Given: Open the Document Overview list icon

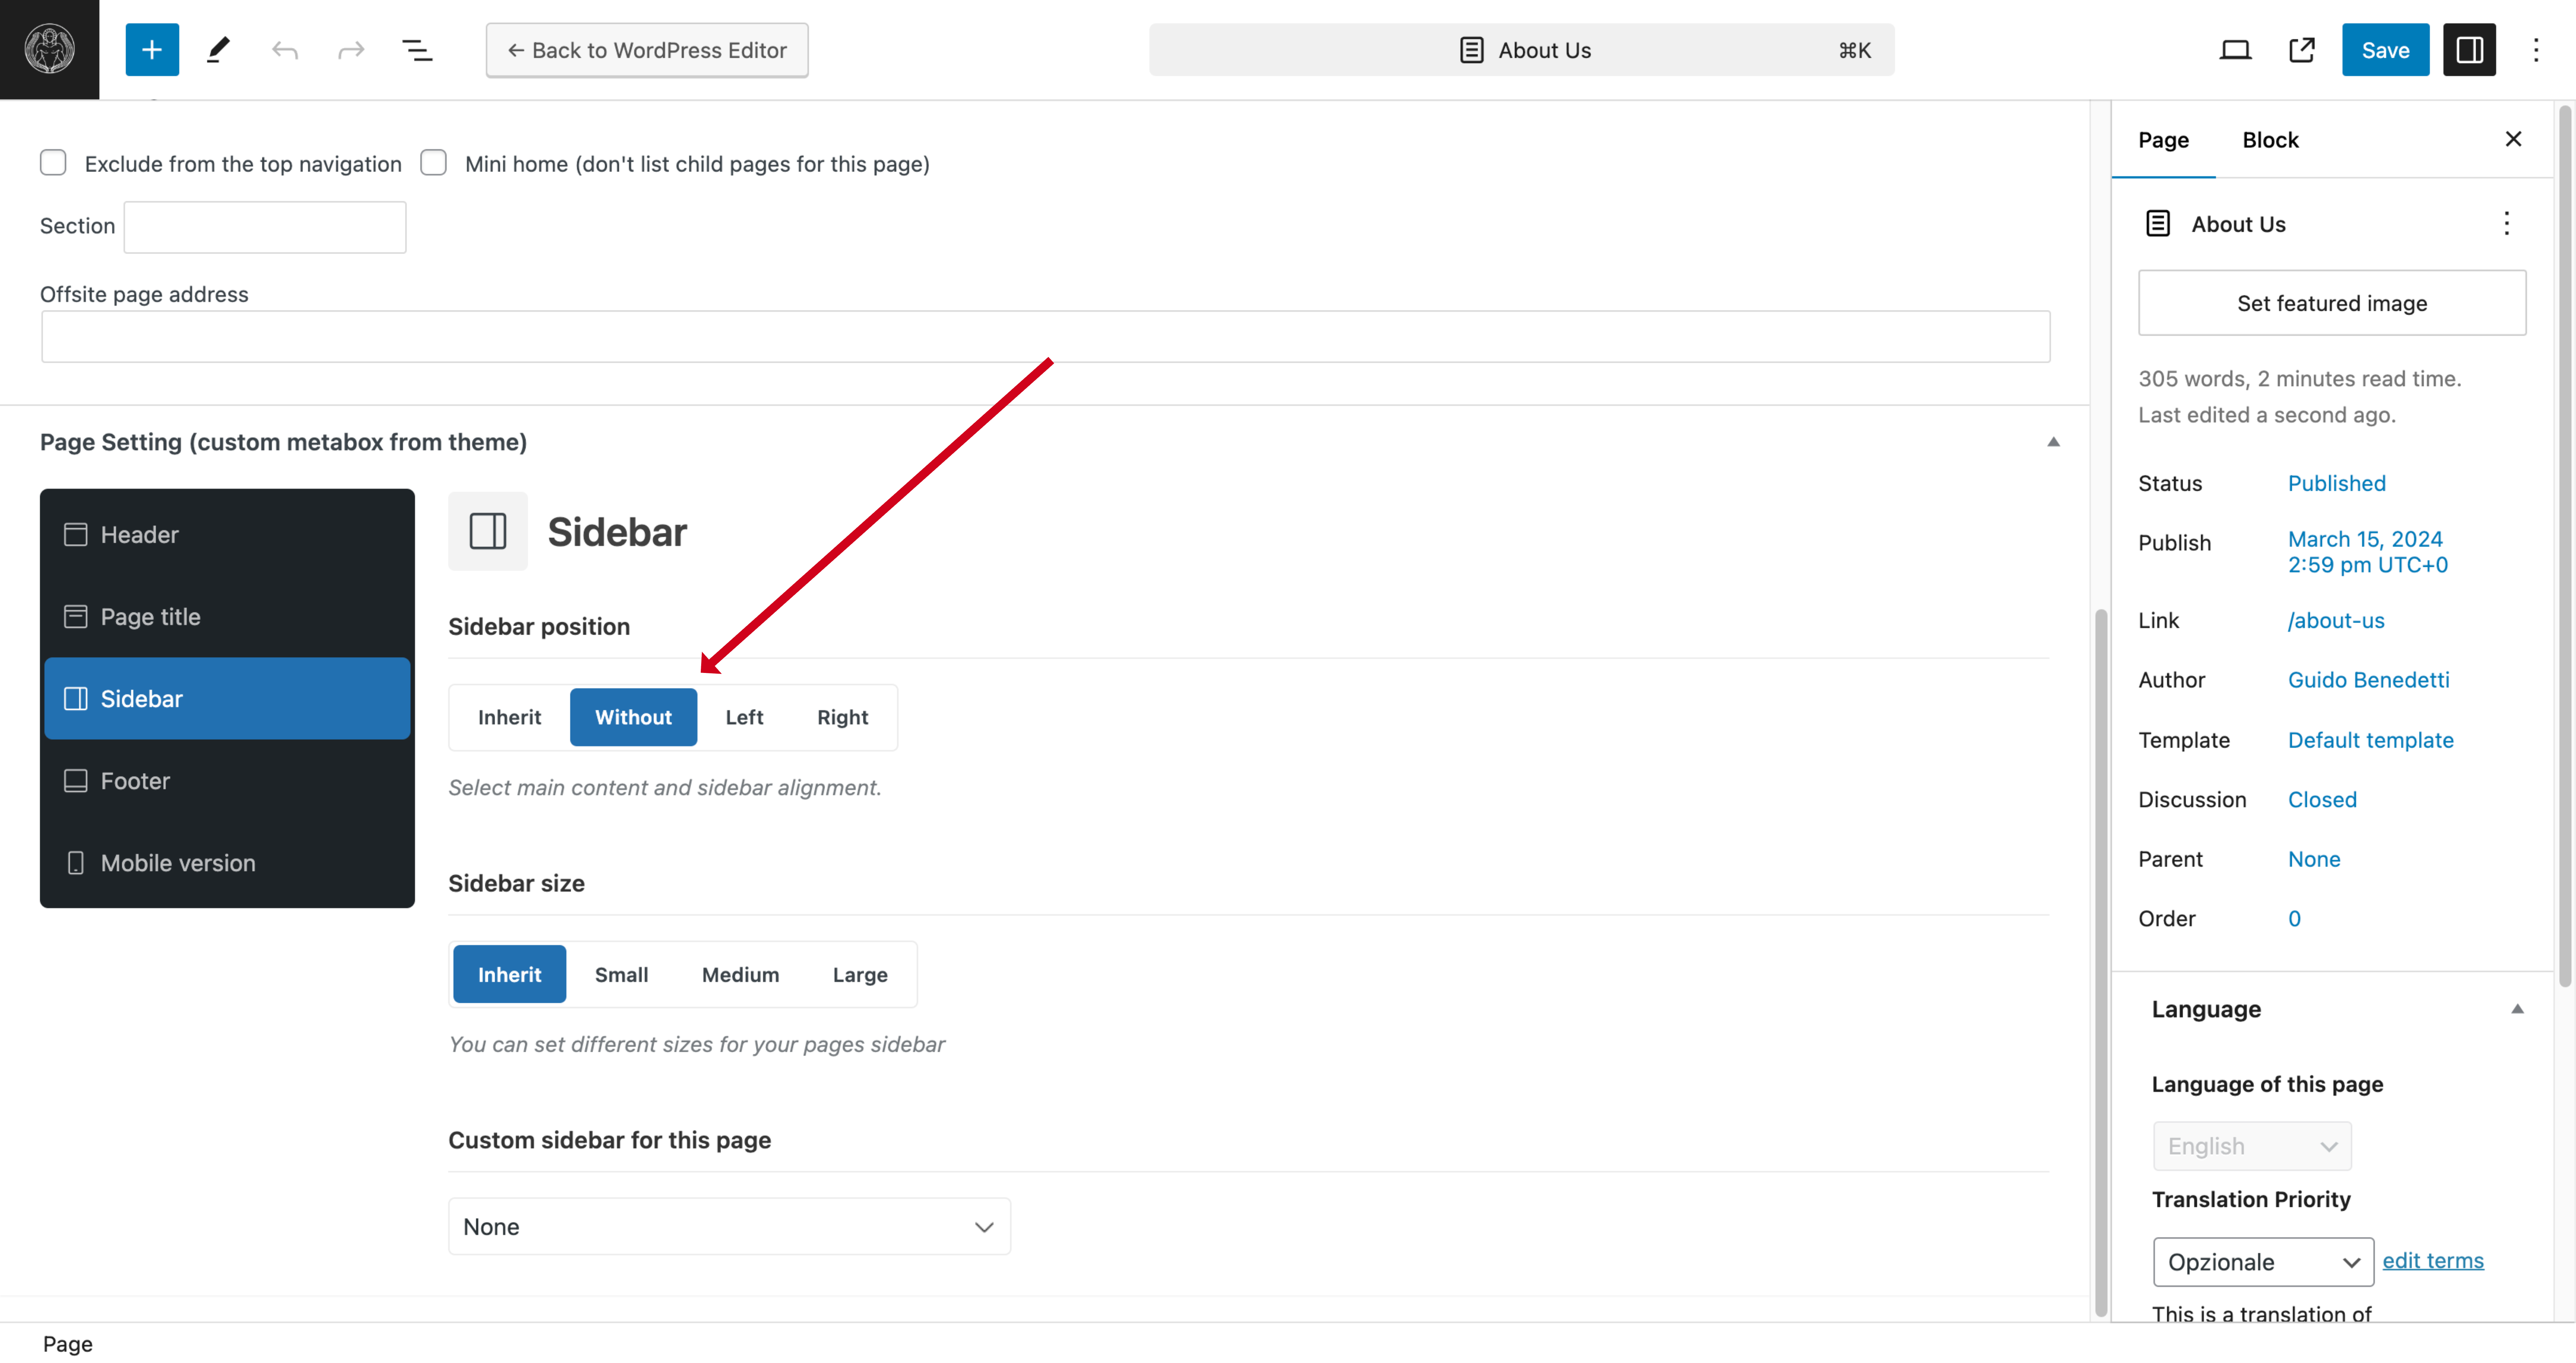Looking at the screenshot, I should [x=417, y=50].
